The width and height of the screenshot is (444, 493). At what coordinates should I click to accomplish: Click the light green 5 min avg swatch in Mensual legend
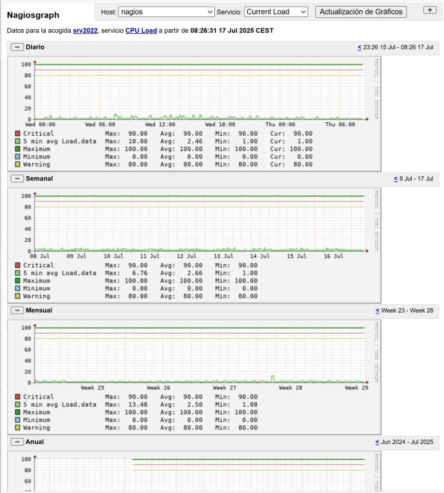[18, 404]
